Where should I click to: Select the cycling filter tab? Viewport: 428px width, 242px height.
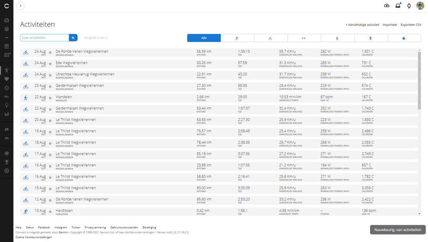(270, 38)
